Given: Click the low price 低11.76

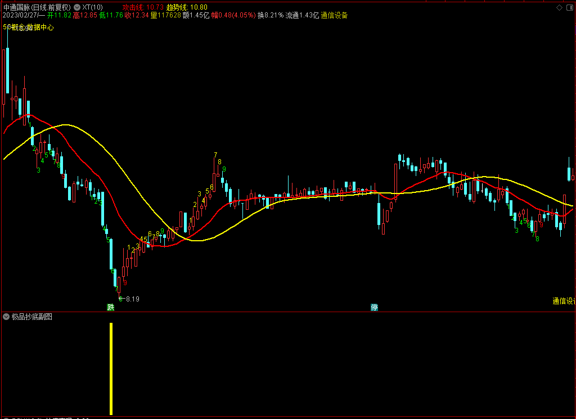Looking at the screenshot, I should click(111, 15).
